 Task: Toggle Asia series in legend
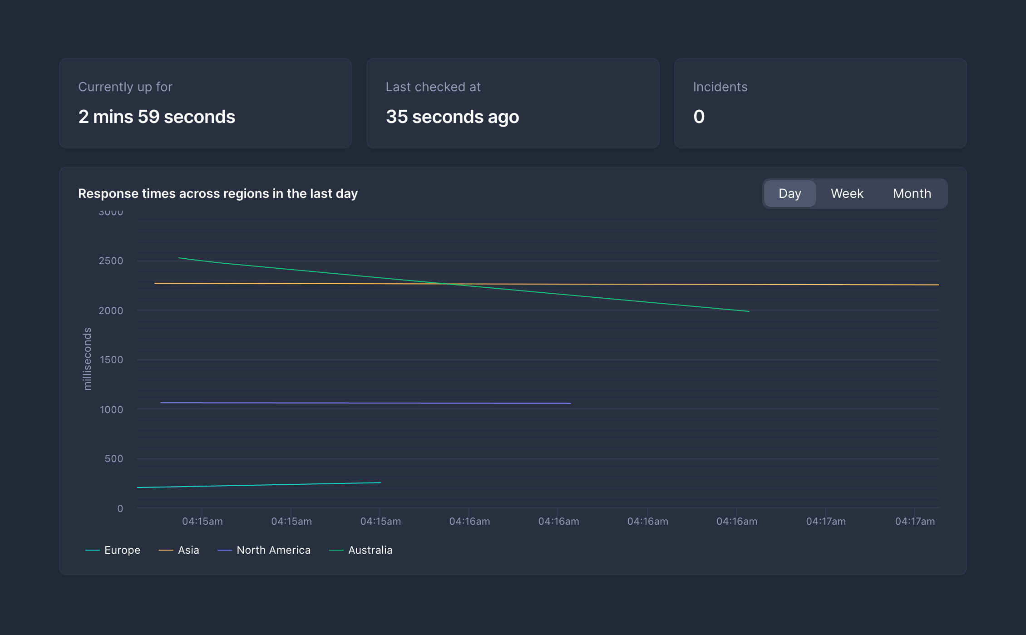click(x=188, y=550)
